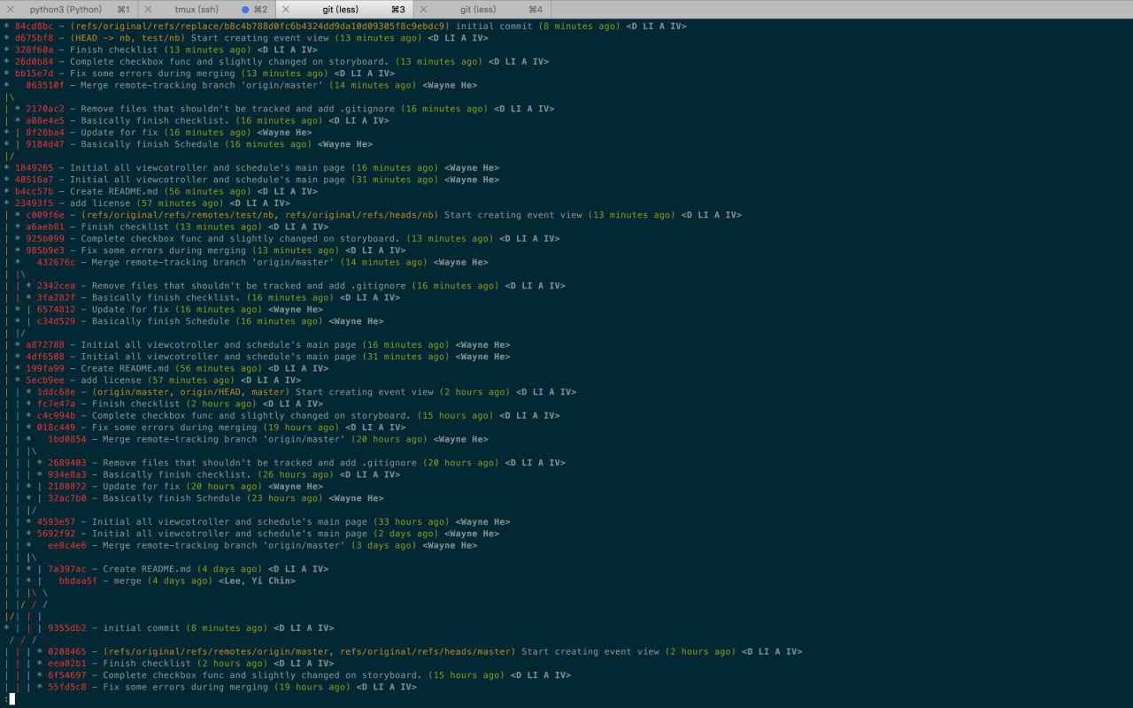Click commit hash 84cd8bc on the first line
The height and width of the screenshot is (708, 1133).
pyautogui.click(x=35, y=27)
